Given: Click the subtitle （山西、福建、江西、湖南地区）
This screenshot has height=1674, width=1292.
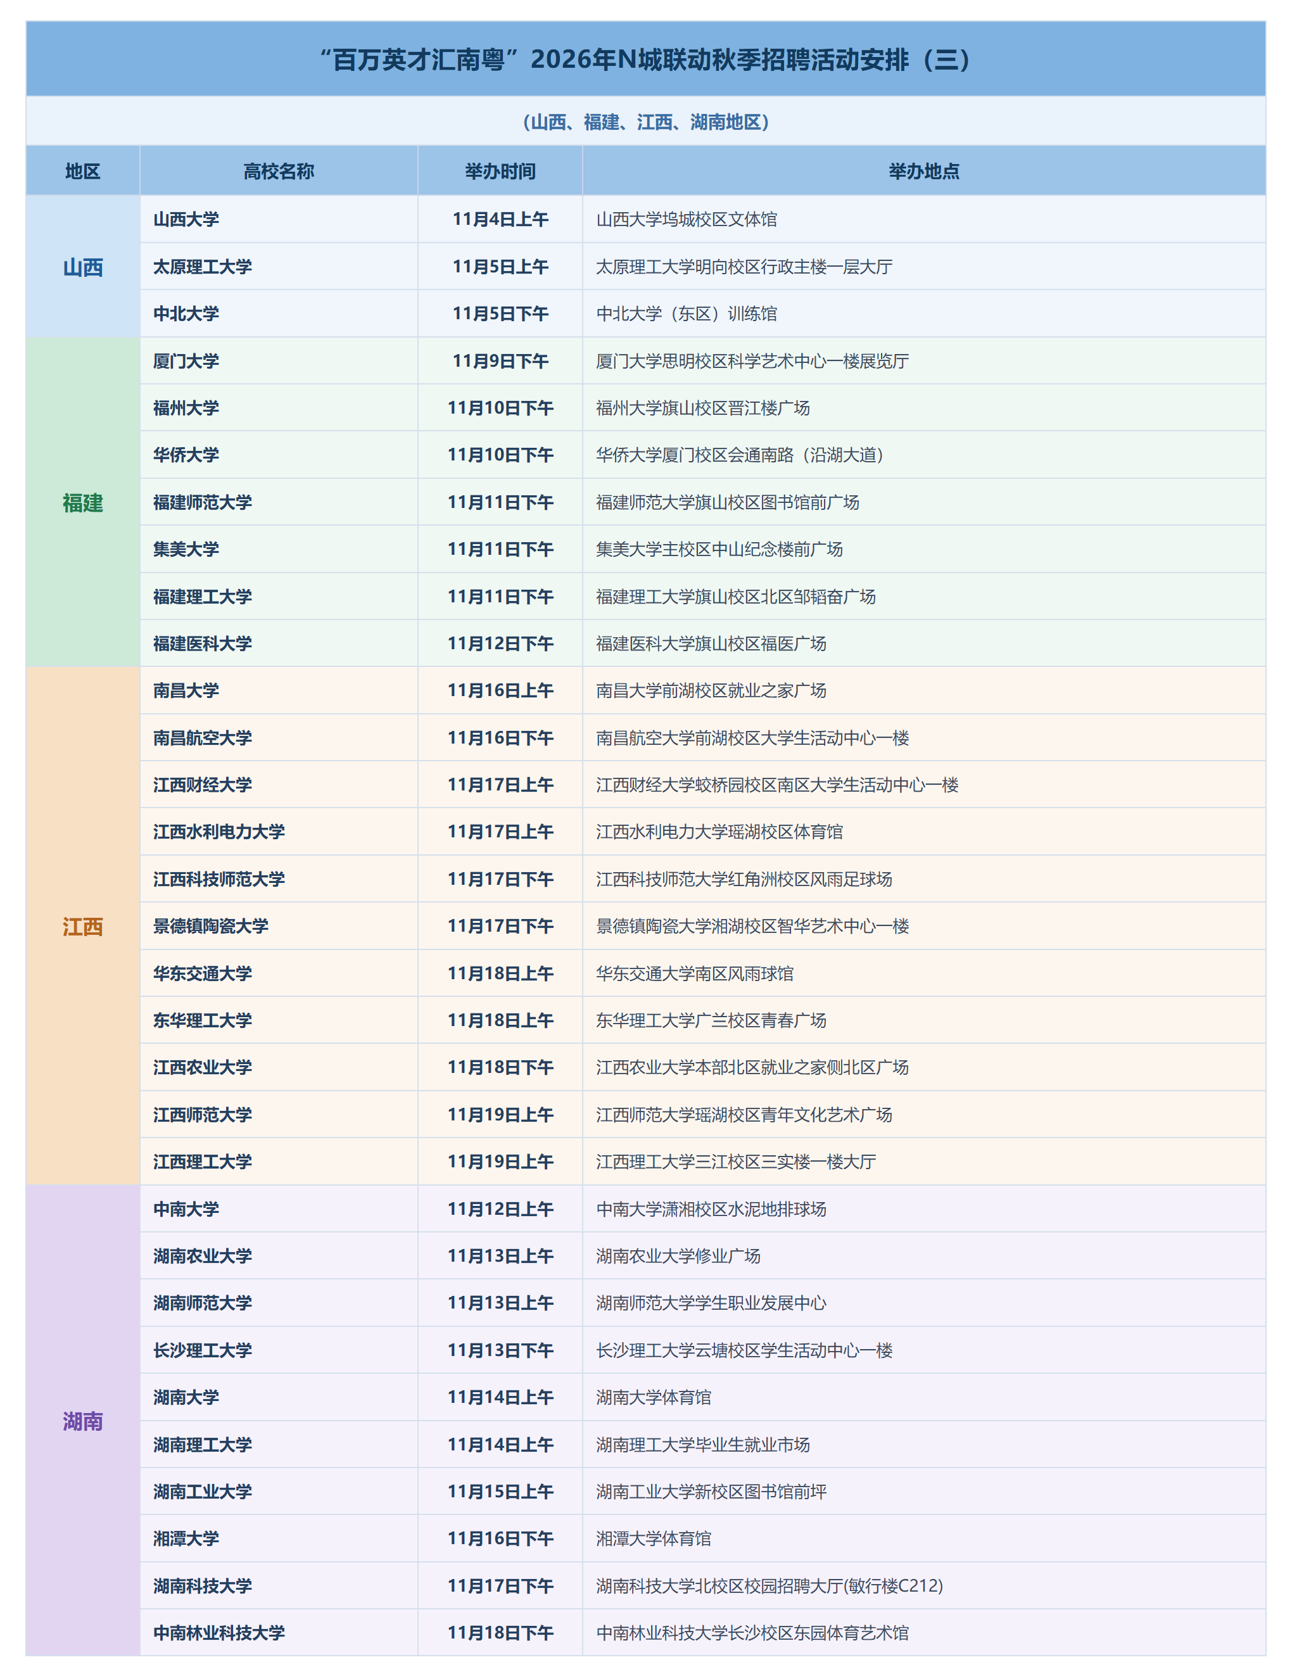Looking at the screenshot, I should (646, 122).
